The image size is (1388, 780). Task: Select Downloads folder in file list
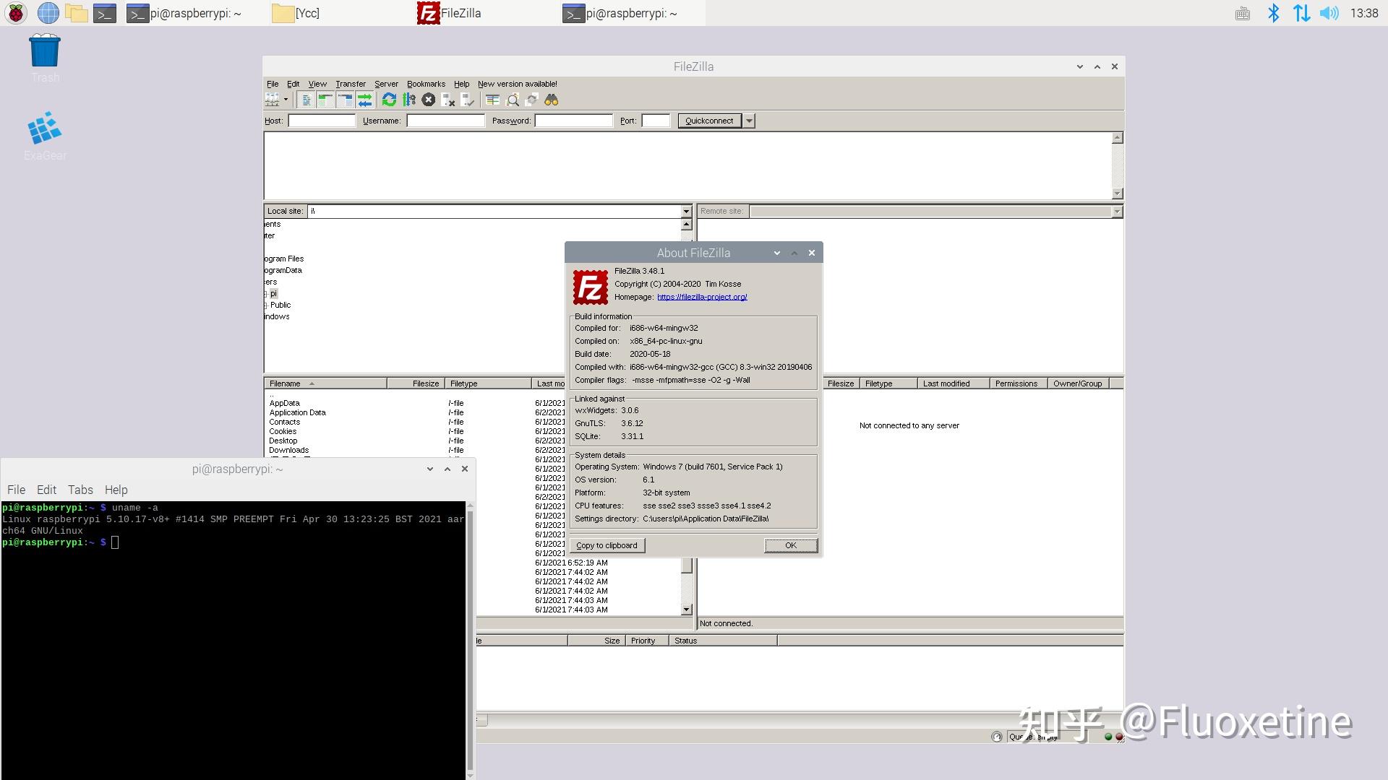click(288, 450)
